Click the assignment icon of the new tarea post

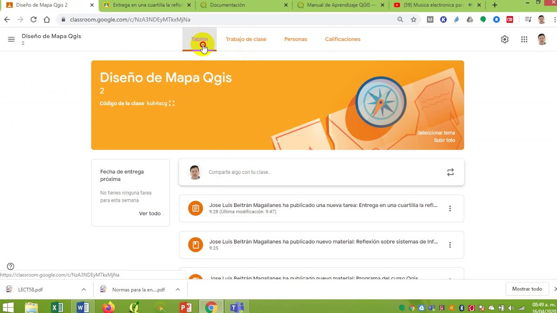pos(195,208)
